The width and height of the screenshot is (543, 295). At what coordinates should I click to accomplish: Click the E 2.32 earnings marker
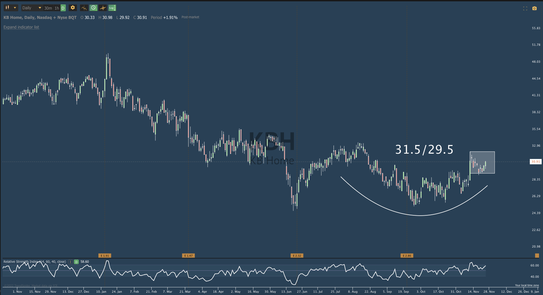tap(297, 256)
